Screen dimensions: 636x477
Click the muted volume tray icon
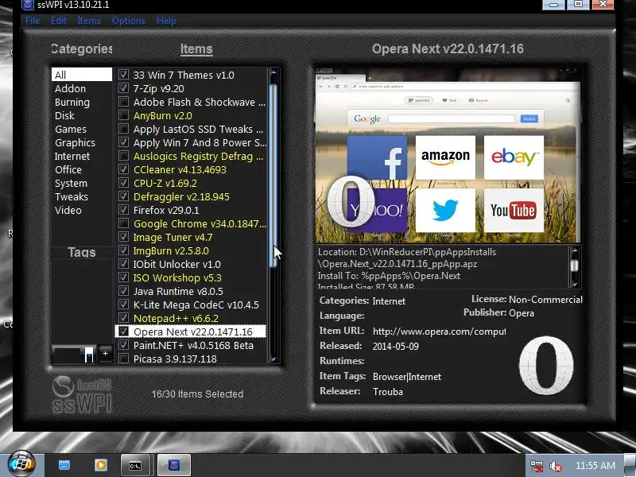[555, 466]
